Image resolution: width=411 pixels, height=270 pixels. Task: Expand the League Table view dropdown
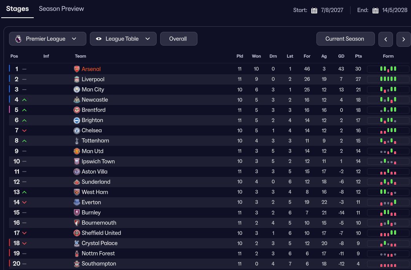(x=123, y=39)
